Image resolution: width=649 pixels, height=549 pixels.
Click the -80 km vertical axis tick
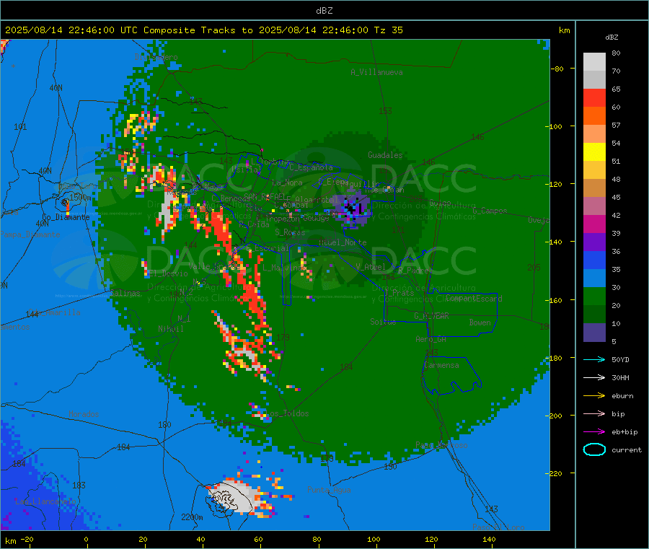tap(557, 69)
